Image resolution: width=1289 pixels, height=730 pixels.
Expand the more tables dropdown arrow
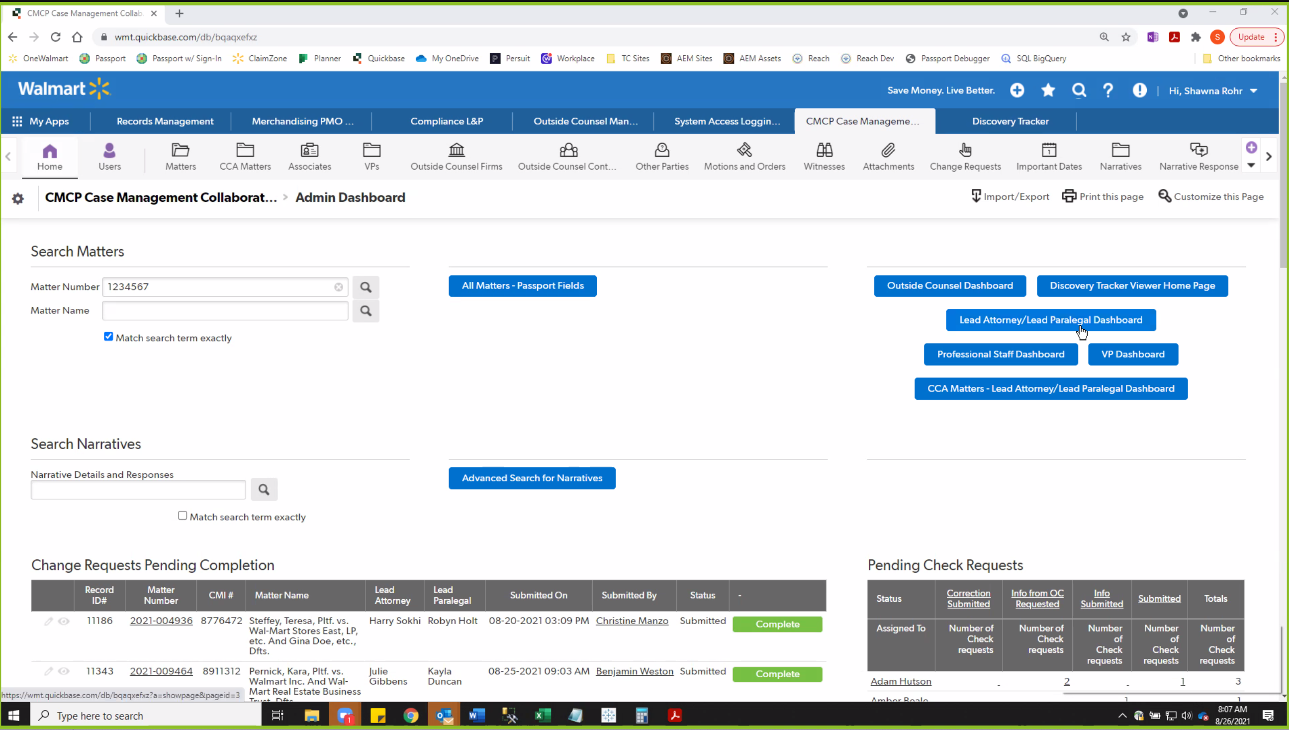tap(1251, 166)
